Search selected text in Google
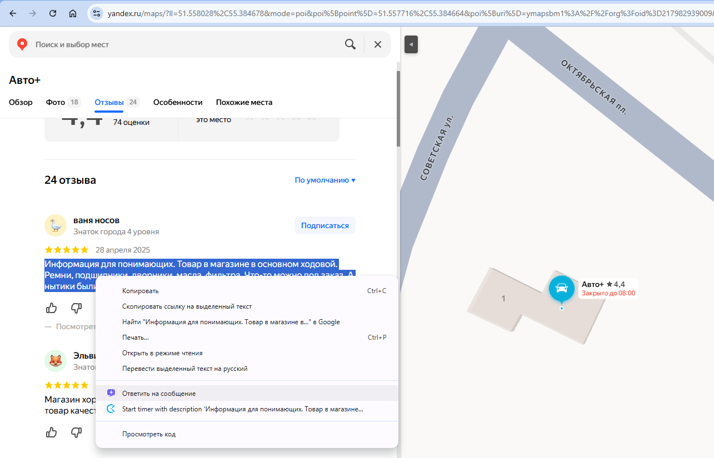 coord(247,322)
